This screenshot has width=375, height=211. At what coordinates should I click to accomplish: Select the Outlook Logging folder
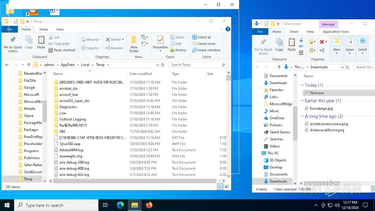coord(72,119)
